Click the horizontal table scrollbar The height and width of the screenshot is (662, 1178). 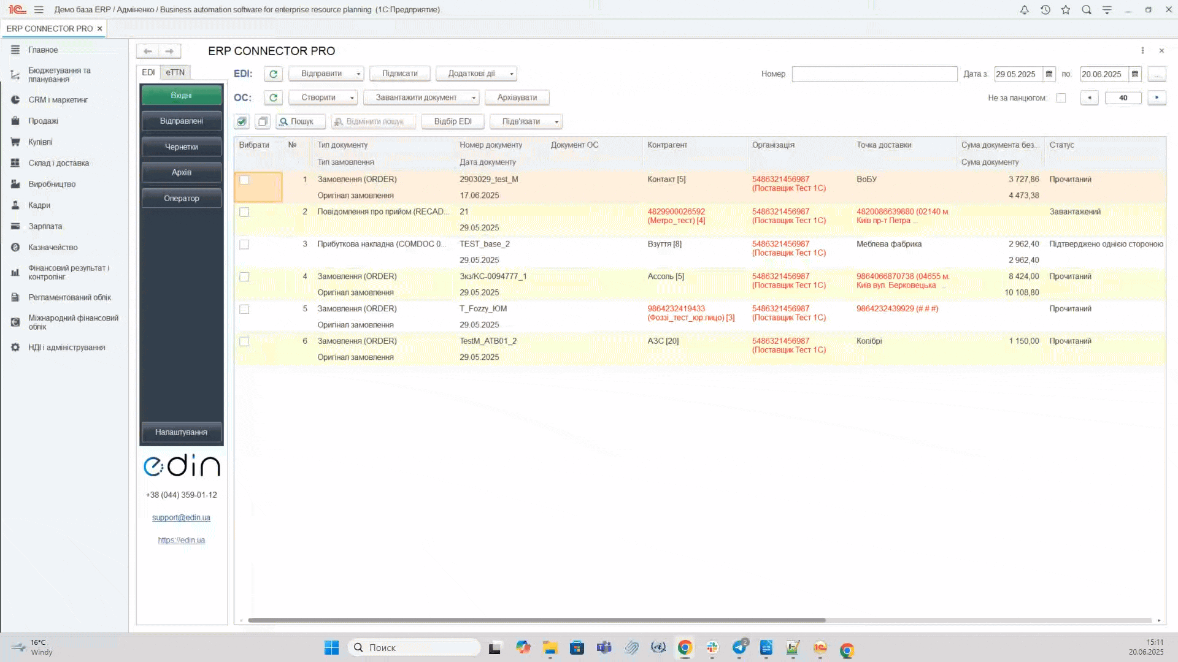click(x=537, y=620)
